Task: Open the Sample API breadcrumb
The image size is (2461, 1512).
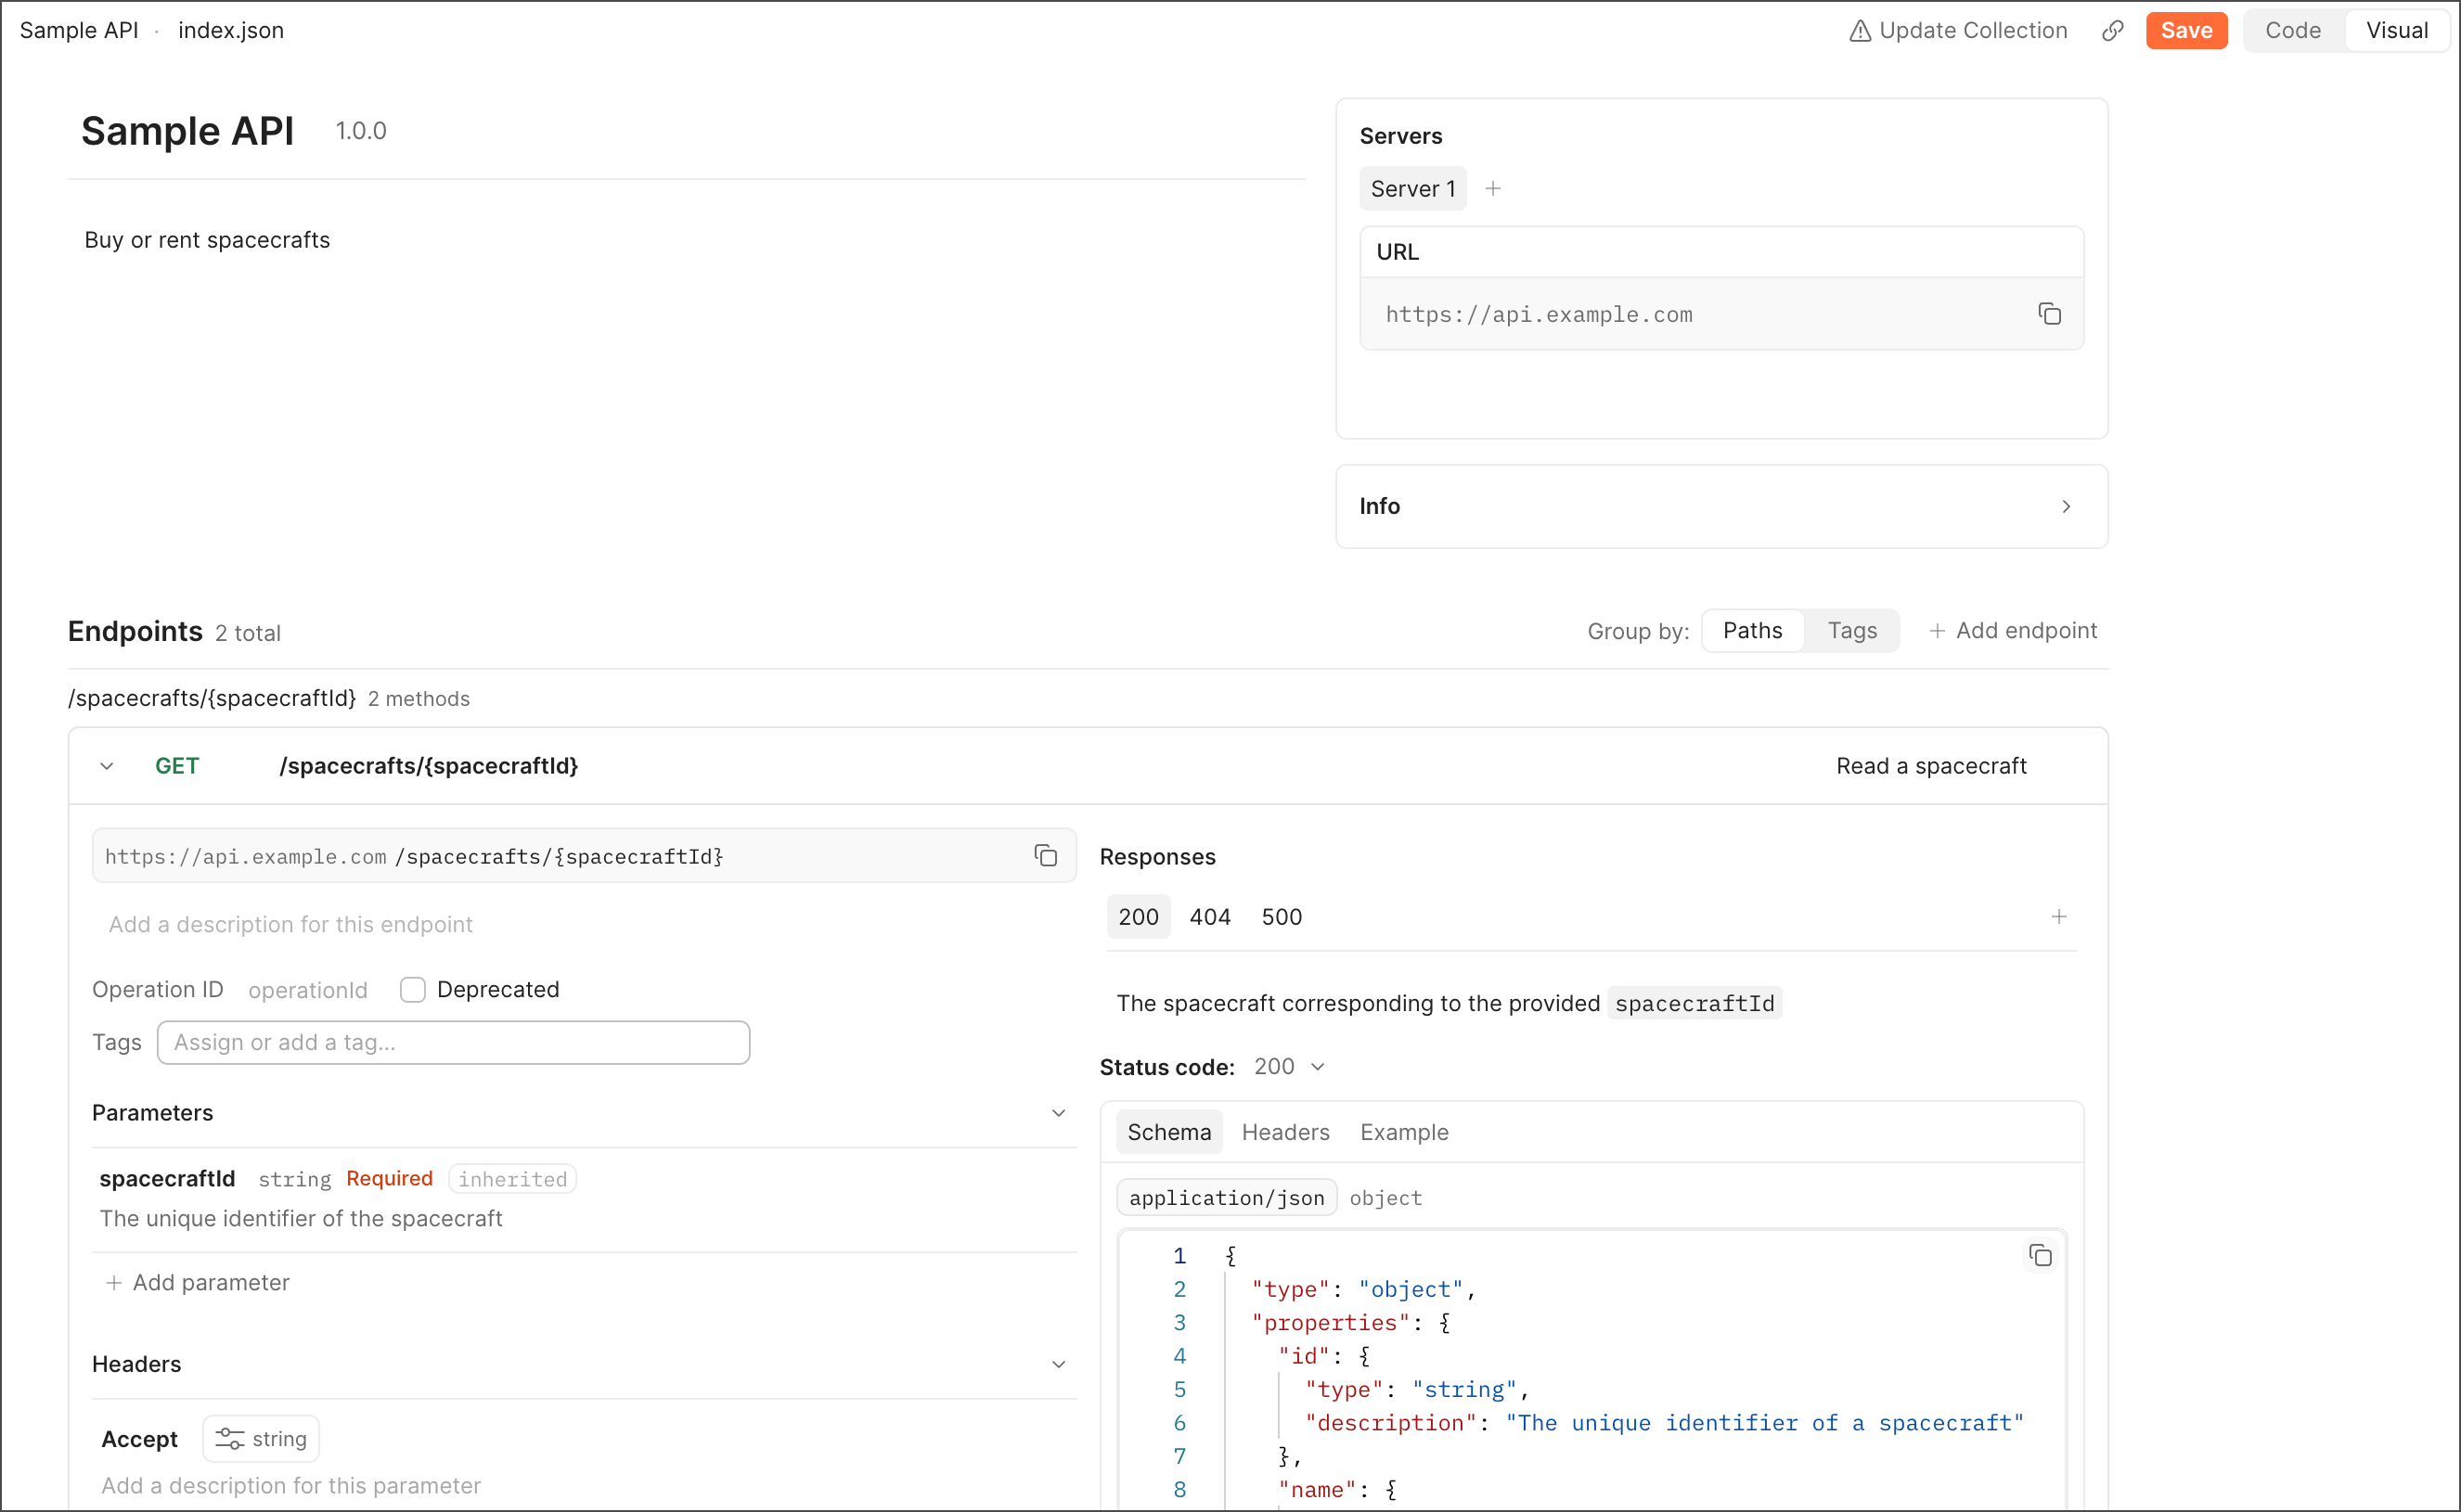Action: pyautogui.click(x=79, y=31)
